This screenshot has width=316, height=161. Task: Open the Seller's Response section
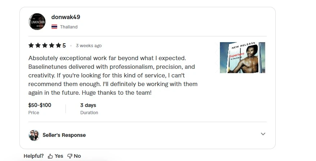tap(64, 135)
